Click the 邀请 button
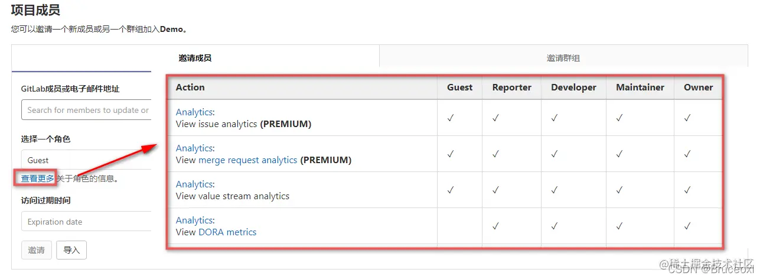 pyautogui.click(x=36, y=250)
